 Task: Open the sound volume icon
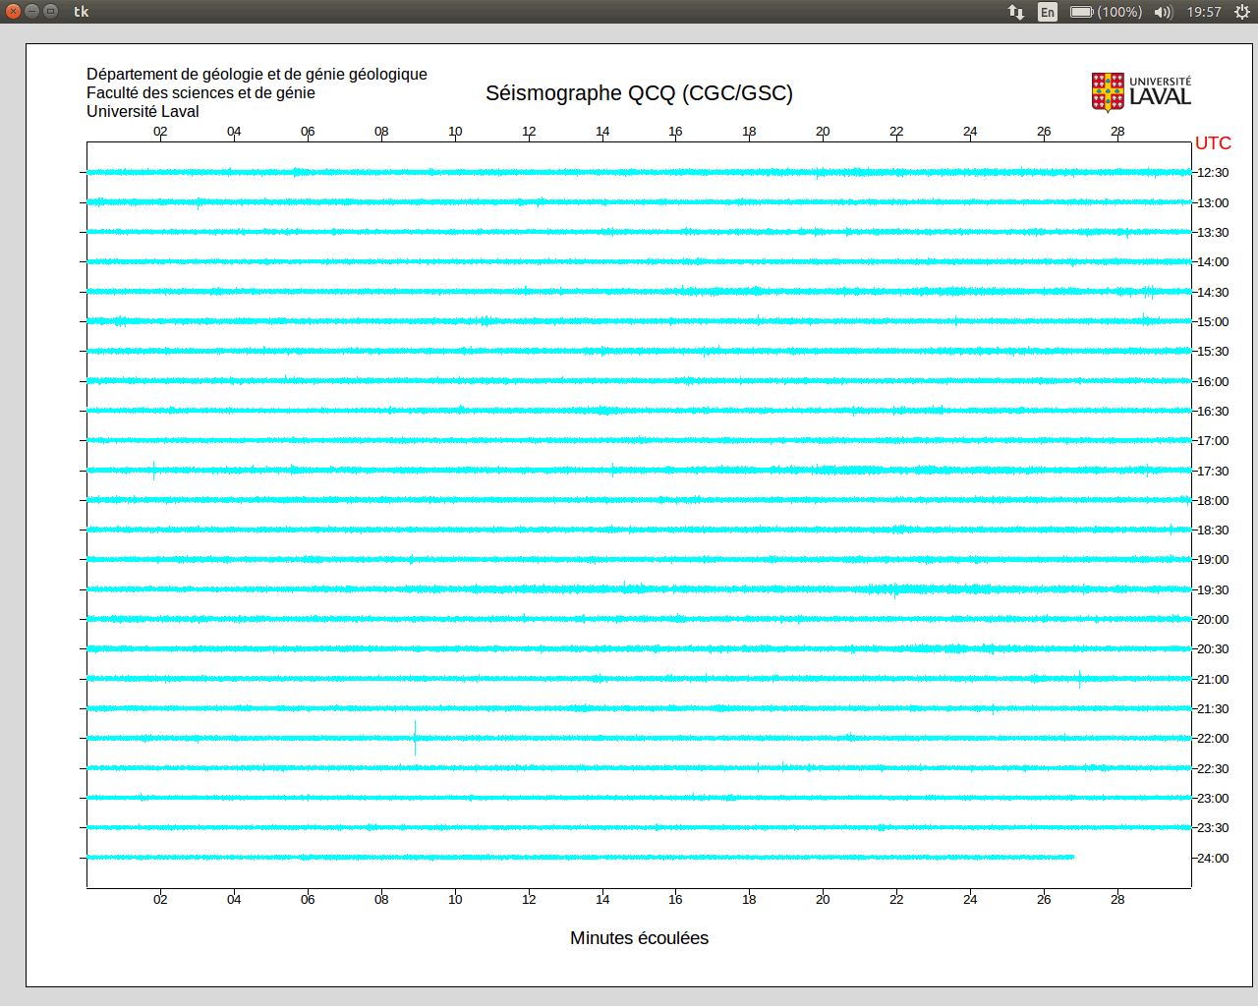tap(1164, 12)
